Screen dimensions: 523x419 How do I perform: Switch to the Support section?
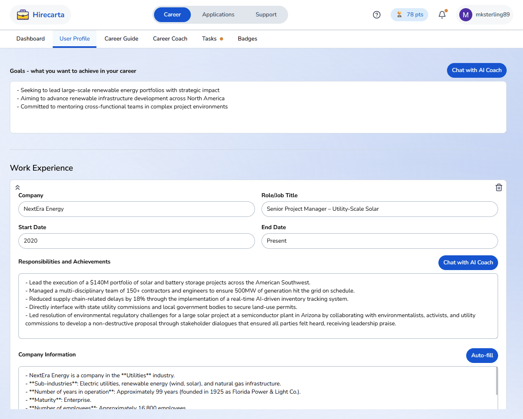click(266, 15)
